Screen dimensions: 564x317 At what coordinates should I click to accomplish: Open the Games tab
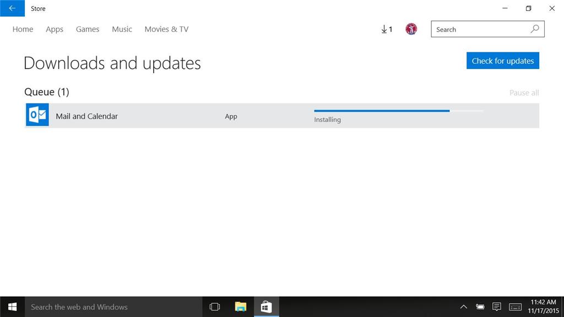click(88, 29)
